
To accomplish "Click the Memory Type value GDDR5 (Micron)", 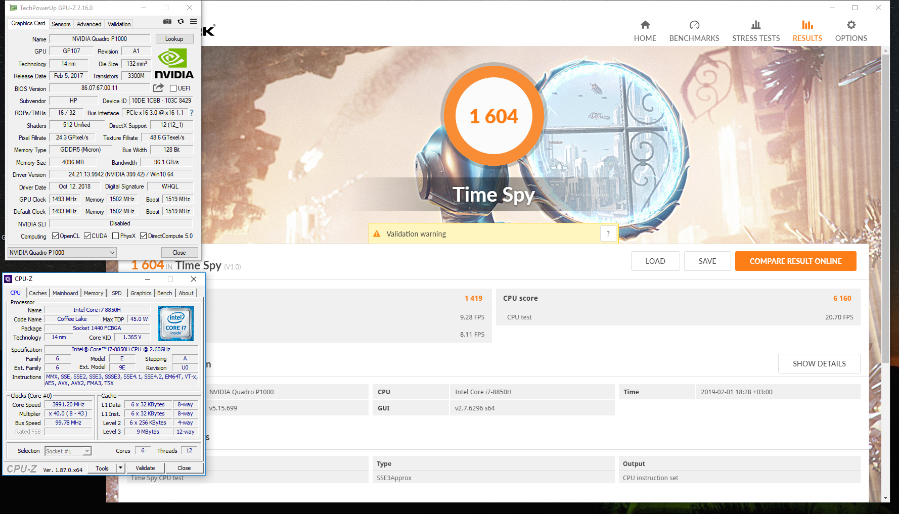I will (80, 150).
